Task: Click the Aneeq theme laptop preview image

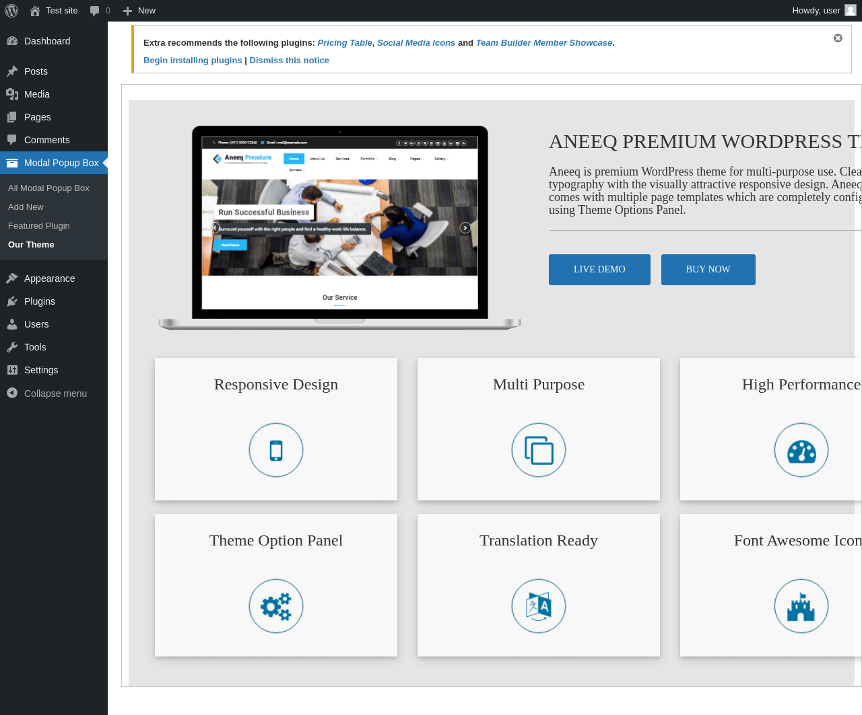Action: click(x=340, y=228)
